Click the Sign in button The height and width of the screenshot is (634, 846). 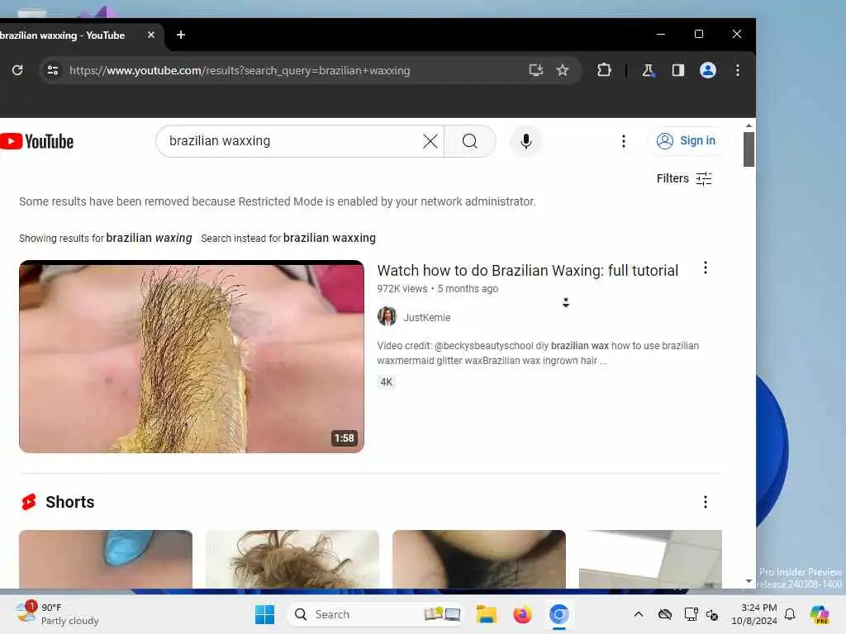687,140
